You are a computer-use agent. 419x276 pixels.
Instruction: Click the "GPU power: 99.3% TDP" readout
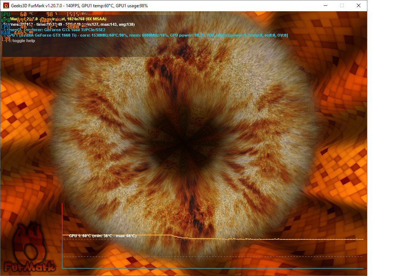192,35
